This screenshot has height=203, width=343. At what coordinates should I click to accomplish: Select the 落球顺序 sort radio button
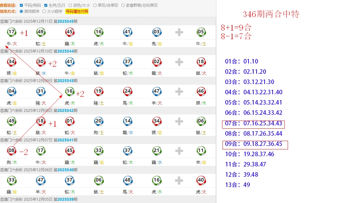(x=22, y=12)
